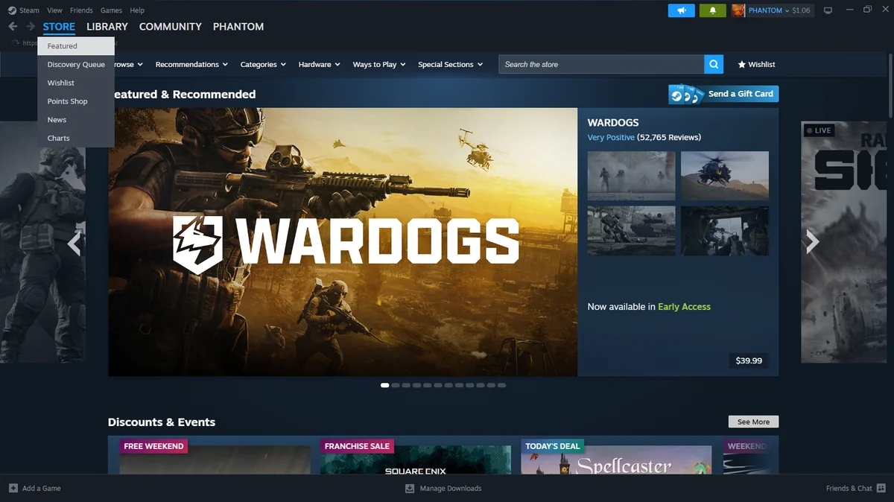The width and height of the screenshot is (894, 502).
Task: Open the green bell notifications icon
Action: pyautogui.click(x=713, y=10)
